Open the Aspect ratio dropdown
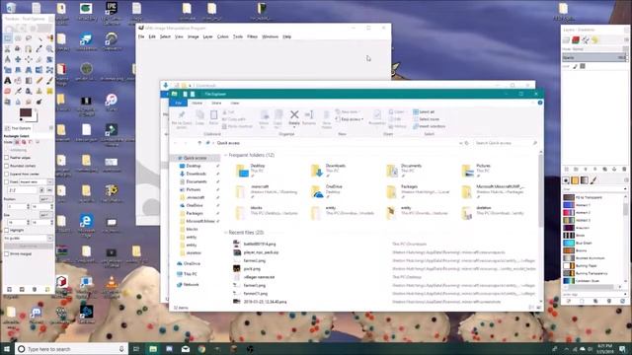This screenshot has width=632, height=355. click(37, 181)
